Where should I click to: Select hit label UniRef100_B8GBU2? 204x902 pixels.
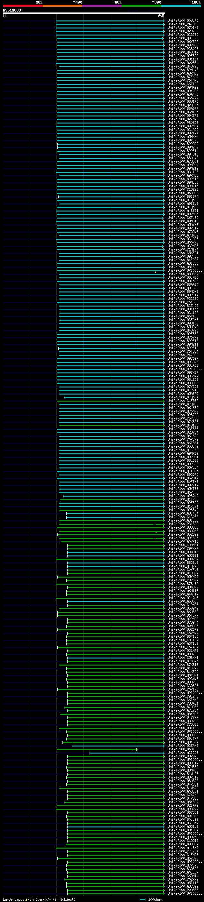point(183,563)
